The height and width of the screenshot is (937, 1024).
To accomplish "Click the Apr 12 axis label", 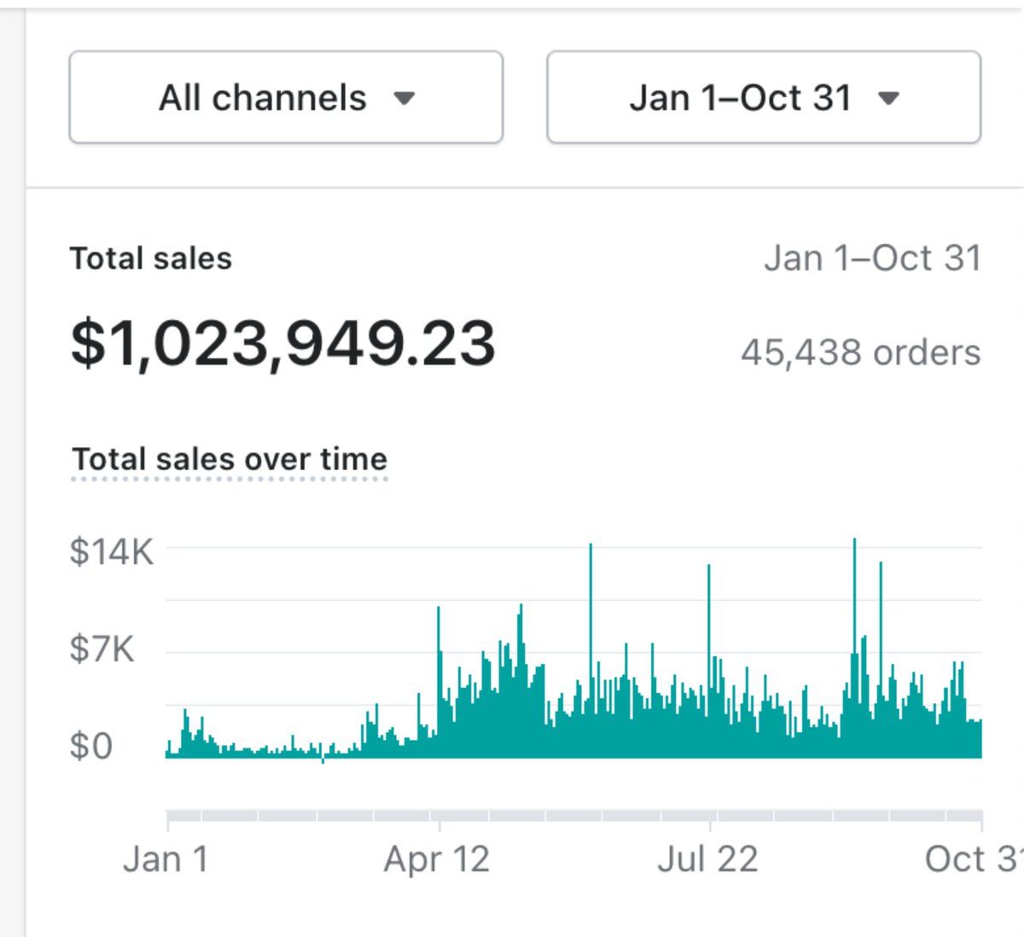I will (x=437, y=858).
